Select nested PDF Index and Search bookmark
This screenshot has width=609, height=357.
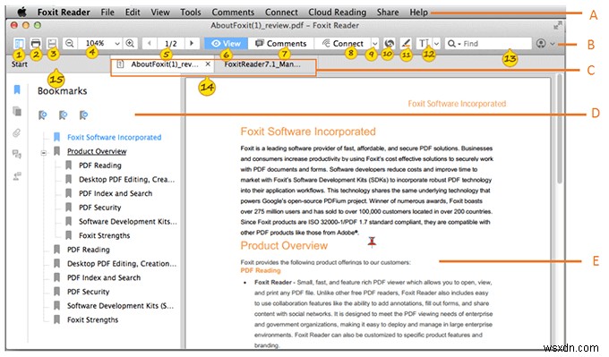116,193
